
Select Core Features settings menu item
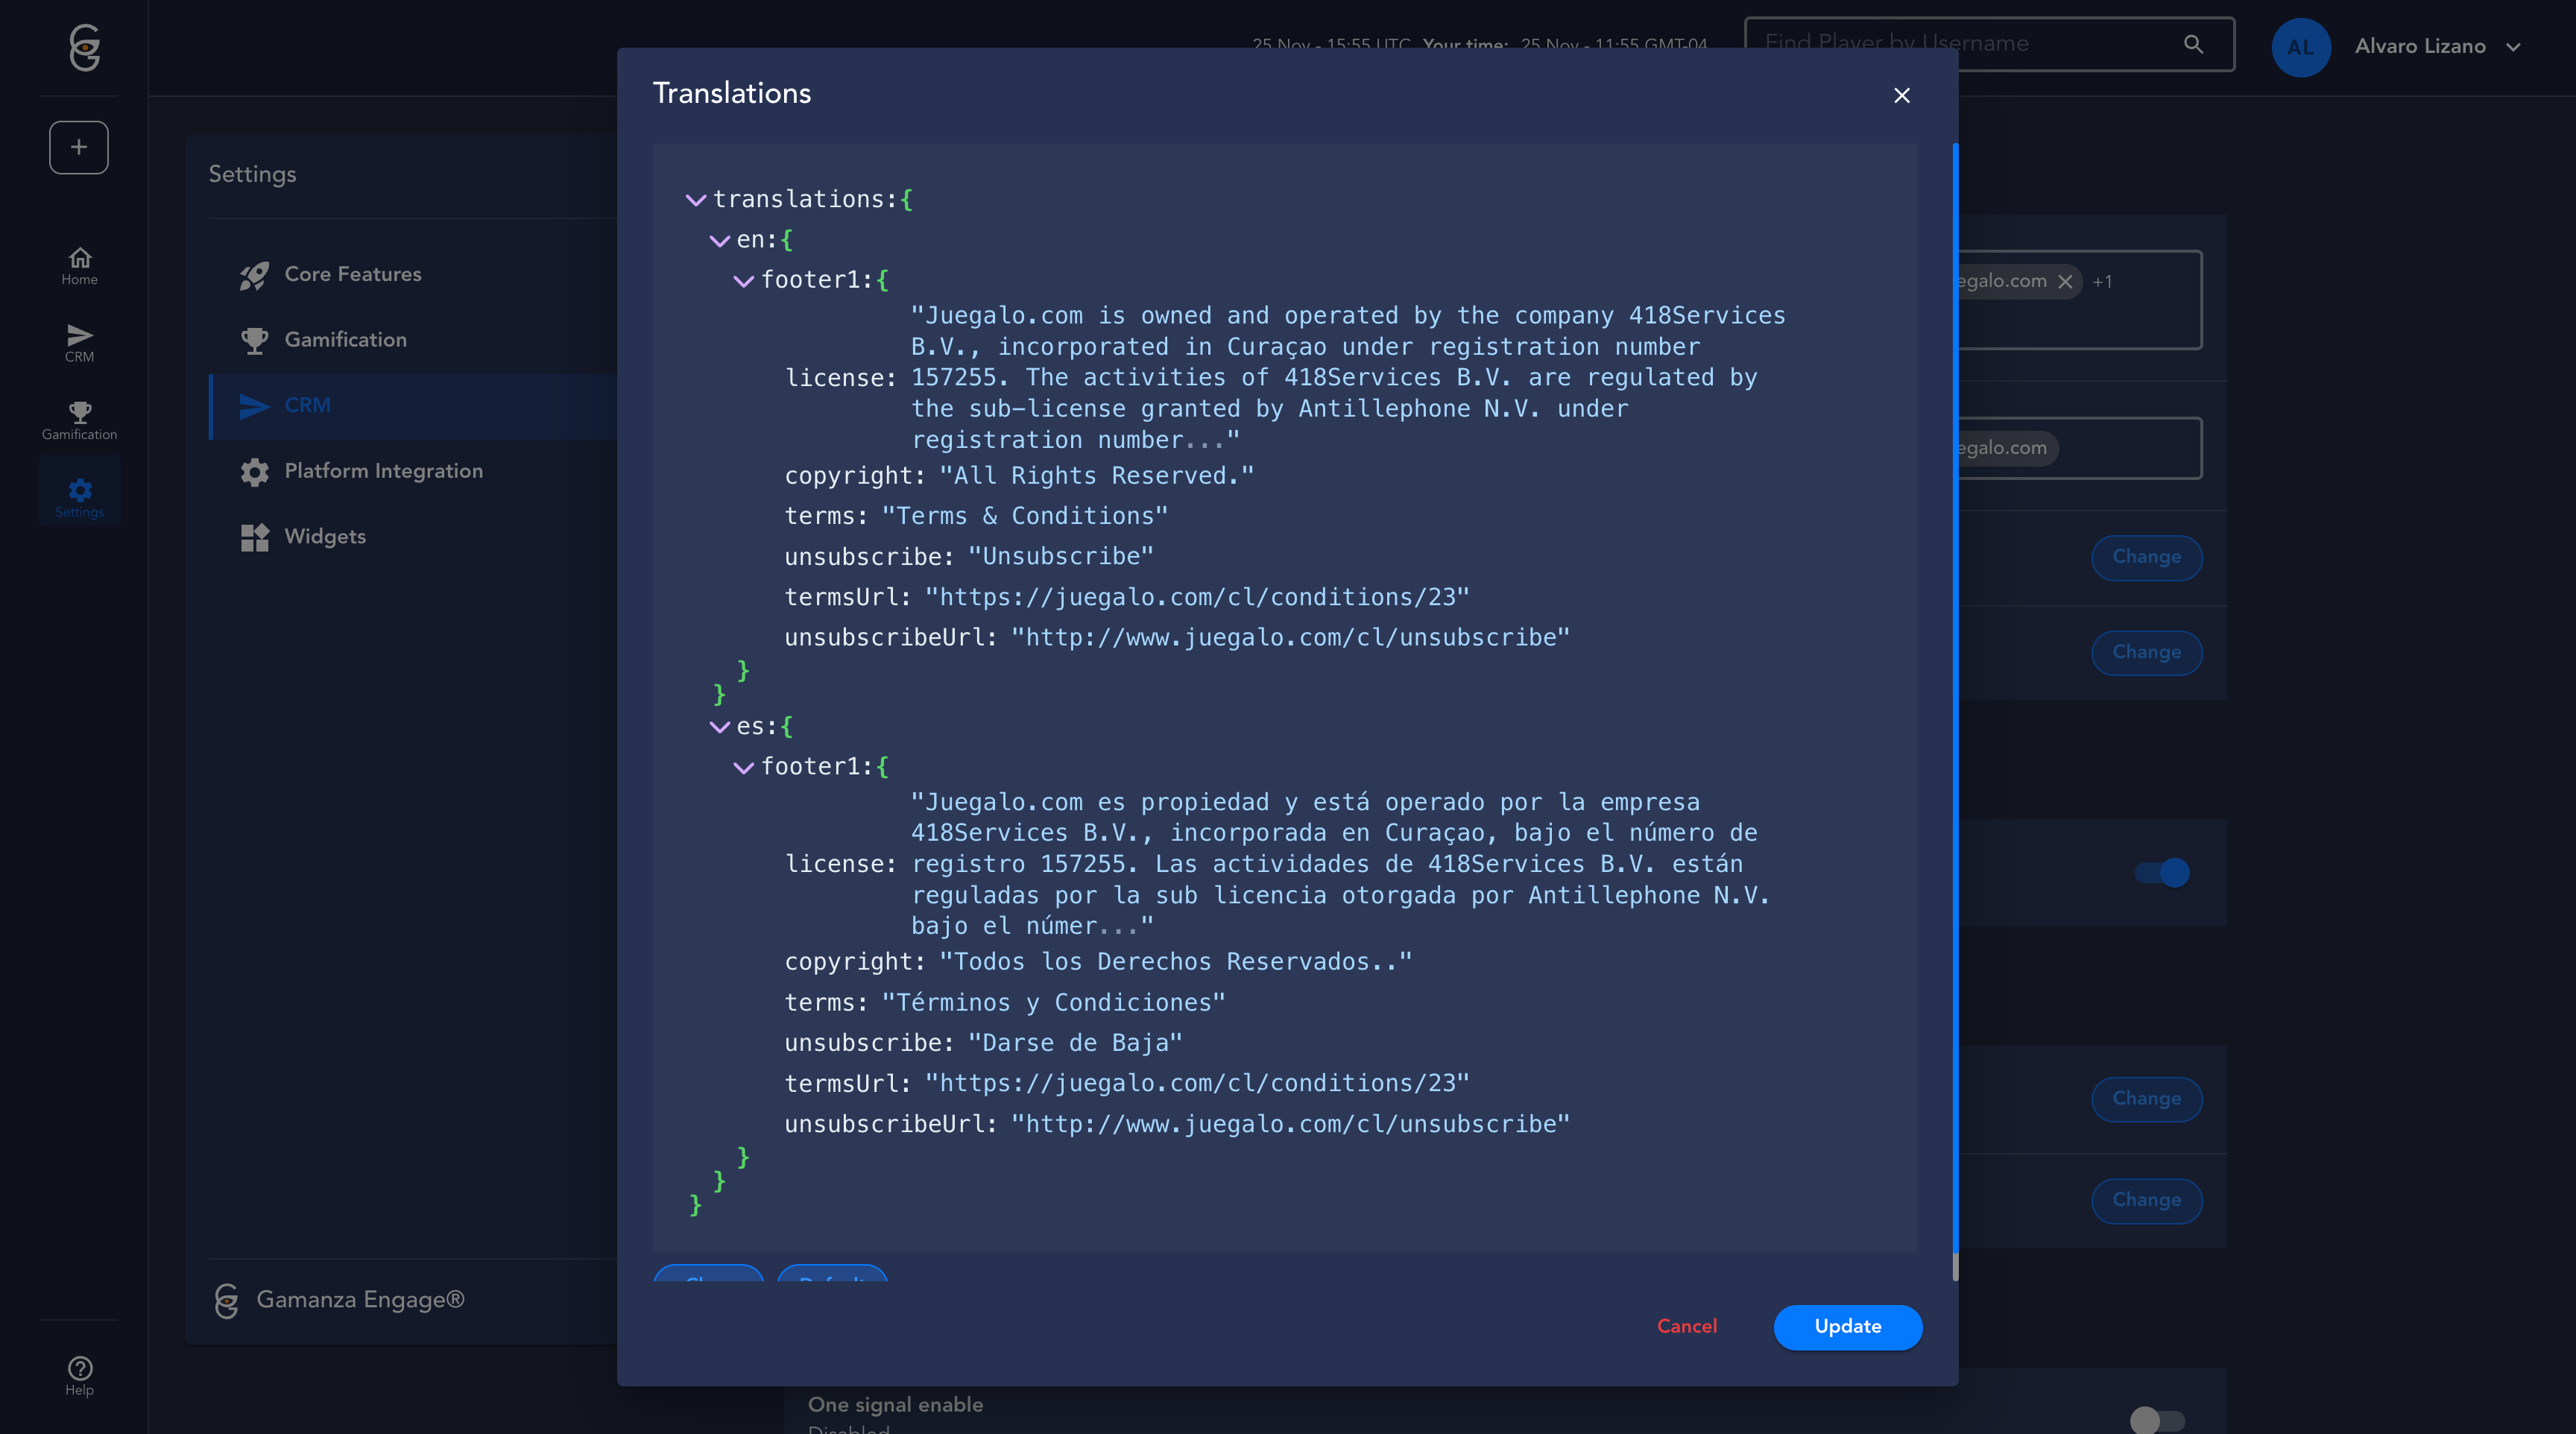tap(352, 274)
